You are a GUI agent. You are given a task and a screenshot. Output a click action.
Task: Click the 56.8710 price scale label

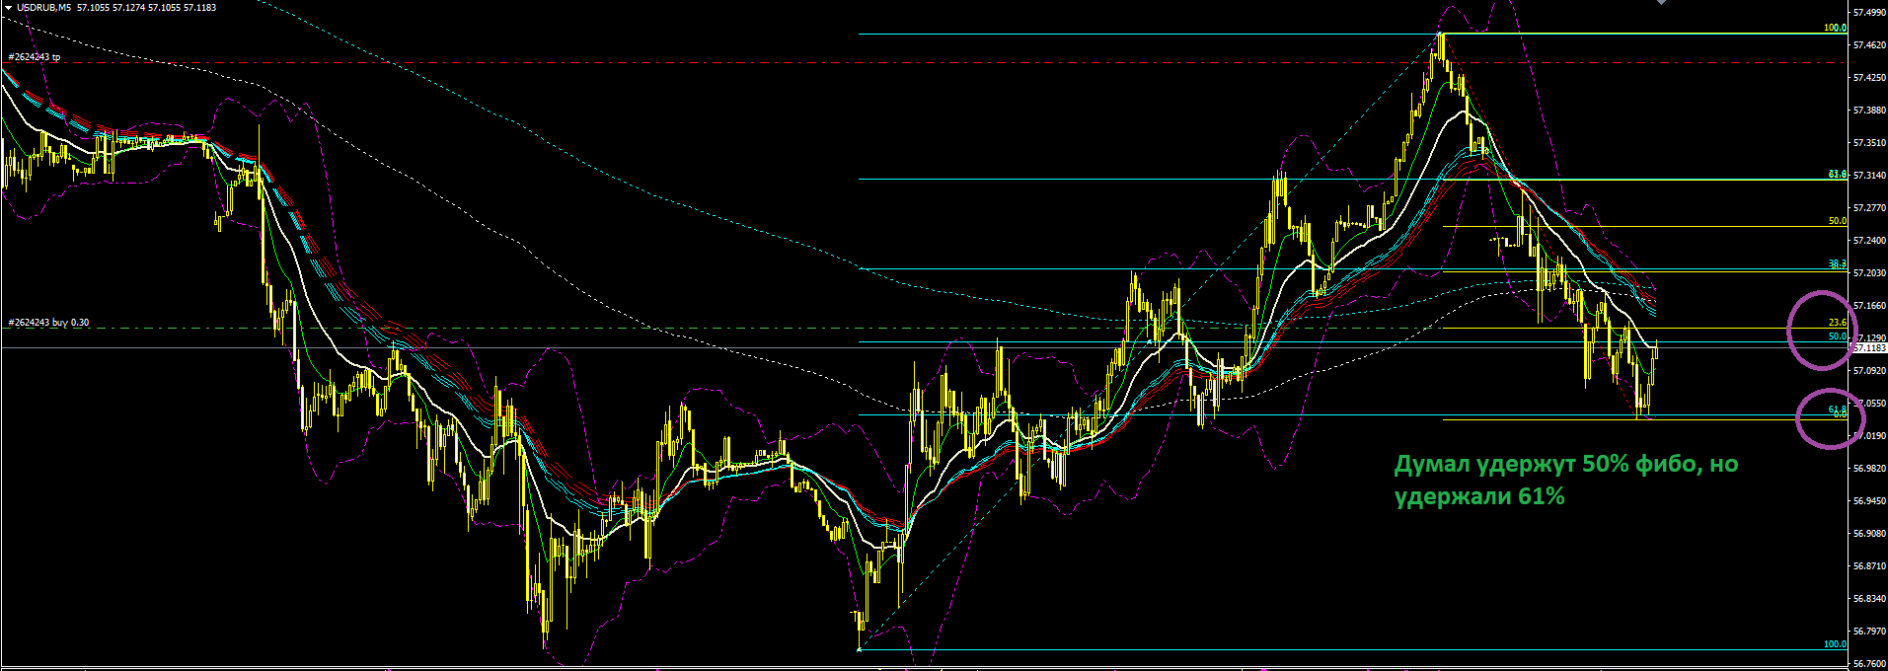tap(1869, 566)
